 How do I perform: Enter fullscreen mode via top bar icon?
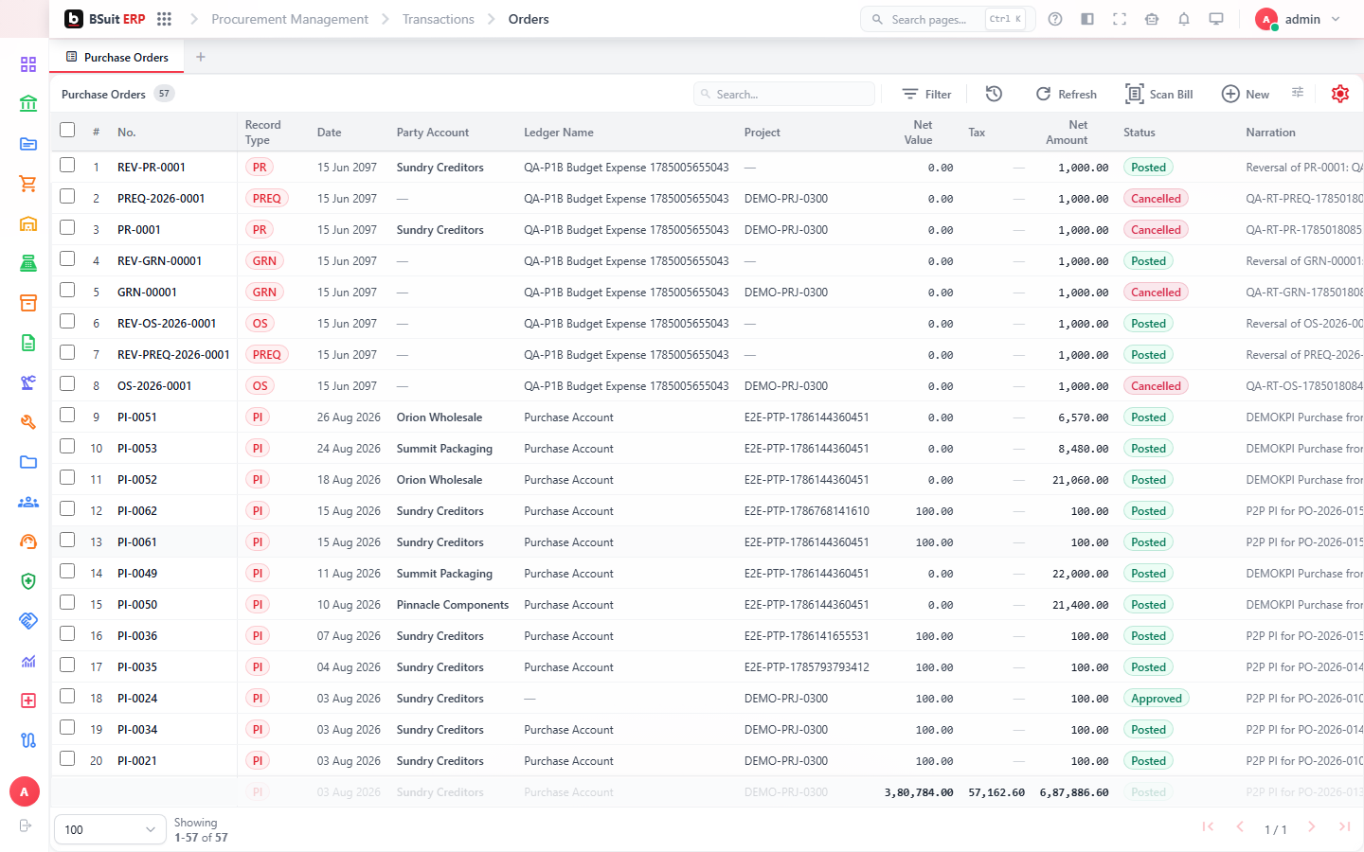coord(1120,19)
